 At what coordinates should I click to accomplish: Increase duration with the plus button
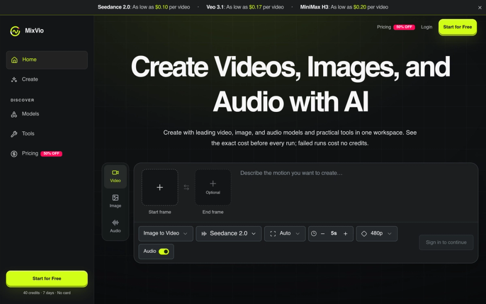pos(345,233)
